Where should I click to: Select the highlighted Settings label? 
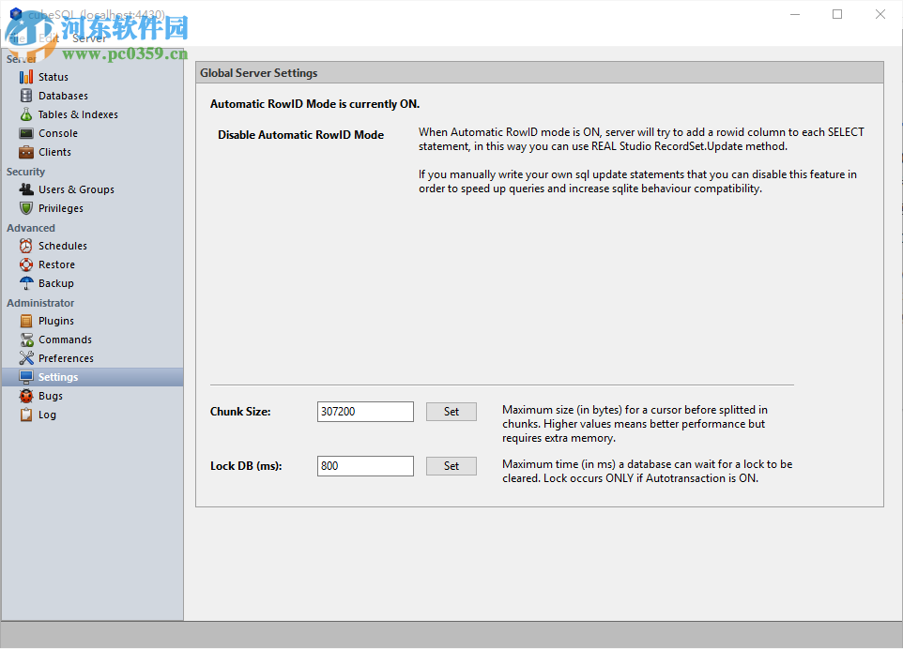coord(58,377)
